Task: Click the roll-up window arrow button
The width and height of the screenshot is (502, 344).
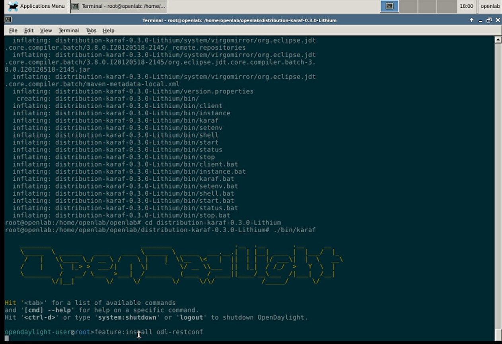Action: [x=472, y=20]
